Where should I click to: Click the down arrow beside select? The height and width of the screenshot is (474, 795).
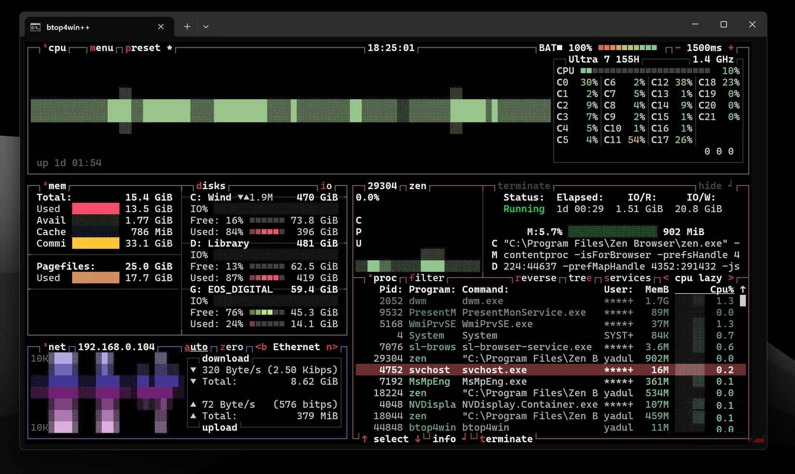417,439
